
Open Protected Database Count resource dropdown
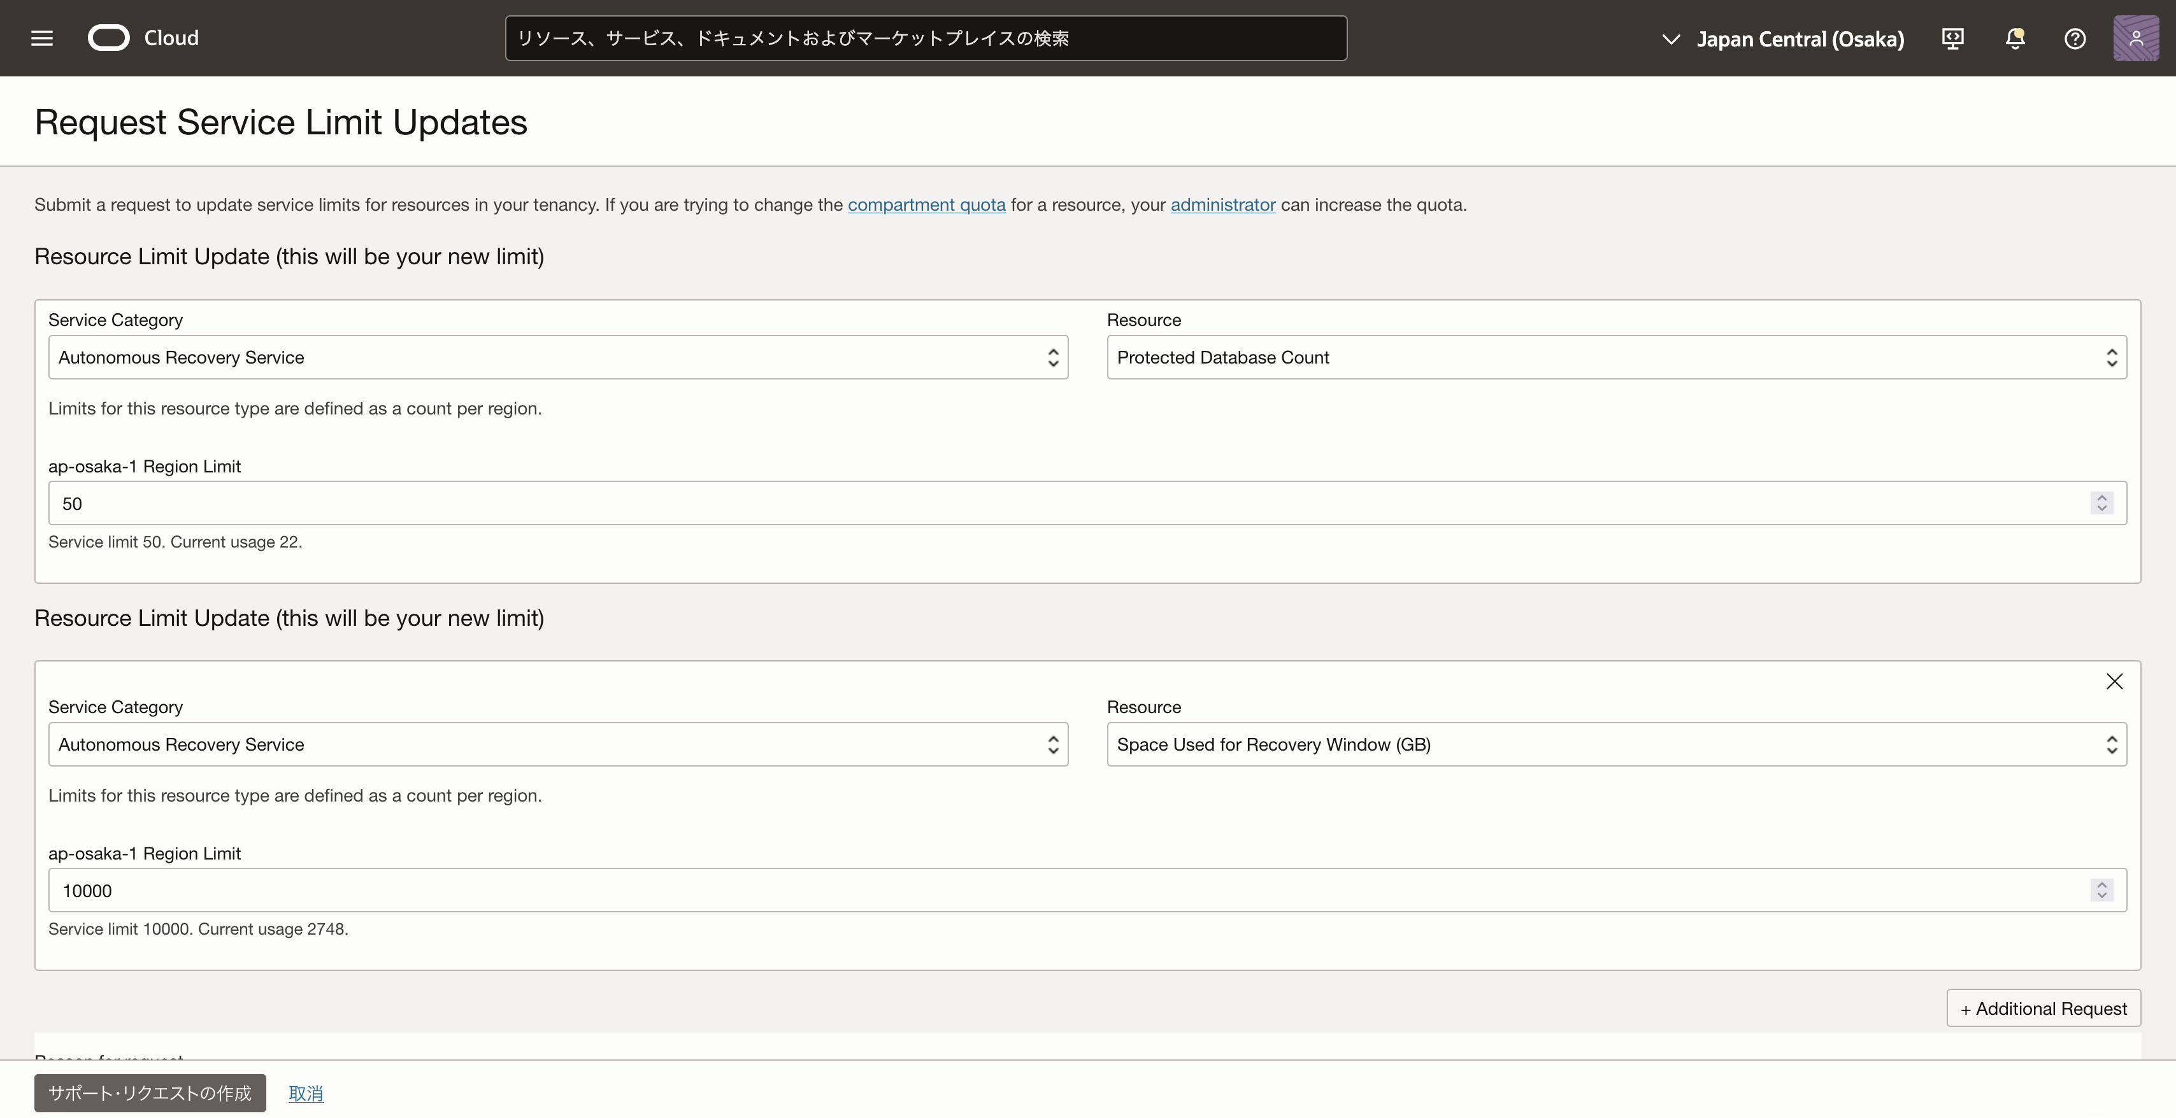click(x=1616, y=357)
